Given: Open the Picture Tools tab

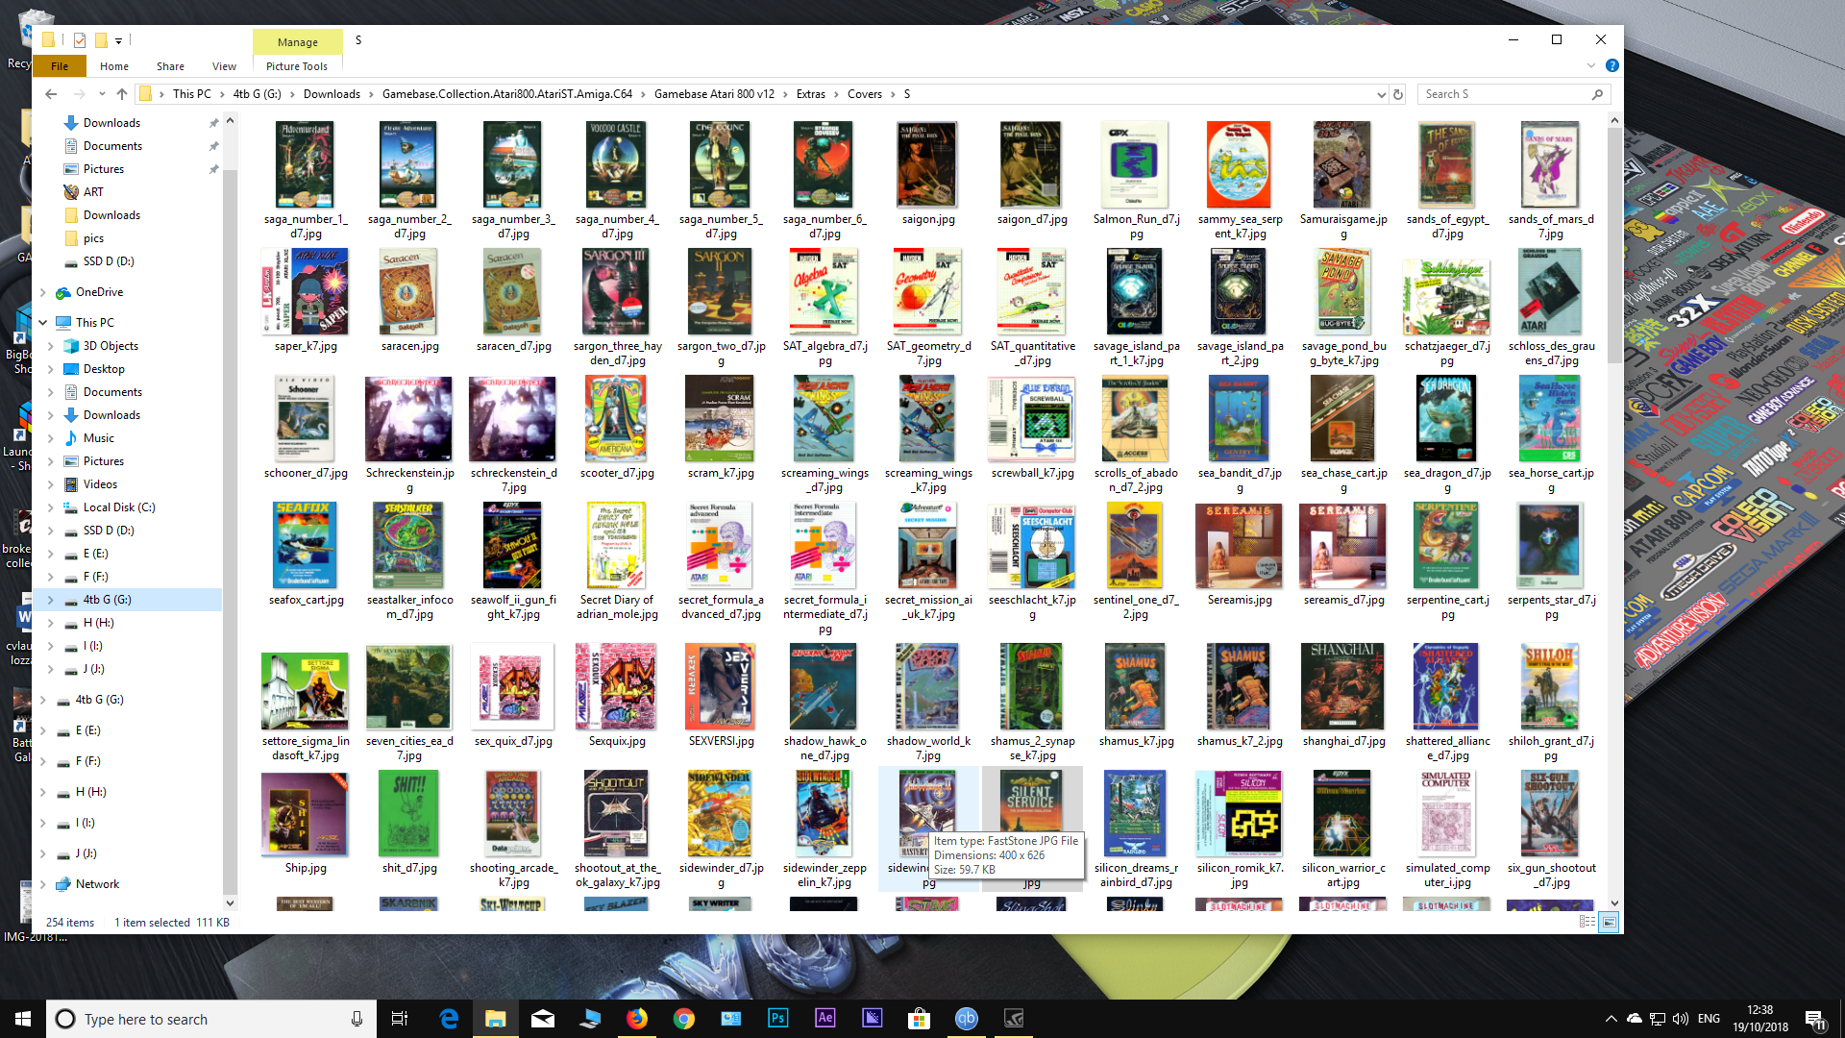Looking at the screenshot, I should click(x=297, y=66).
